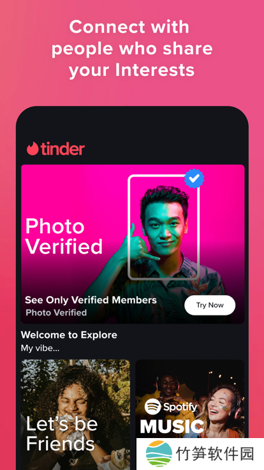Click the 竹笋软件园 watermark text

click(215, 453)
